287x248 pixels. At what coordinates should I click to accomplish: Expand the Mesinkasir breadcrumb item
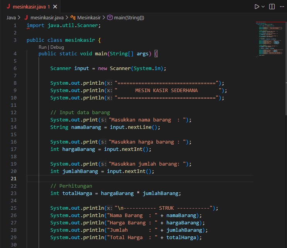pyautogui.click(x=88, y=17)
